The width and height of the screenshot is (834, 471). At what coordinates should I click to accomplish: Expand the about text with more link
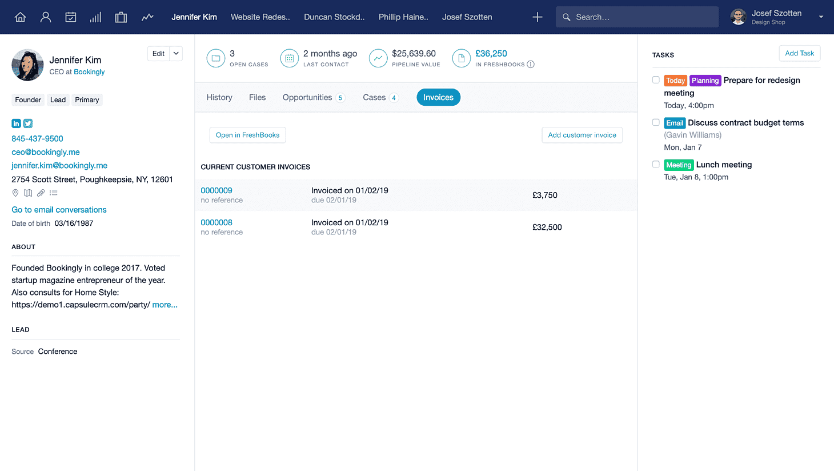[x=165, y=305]
